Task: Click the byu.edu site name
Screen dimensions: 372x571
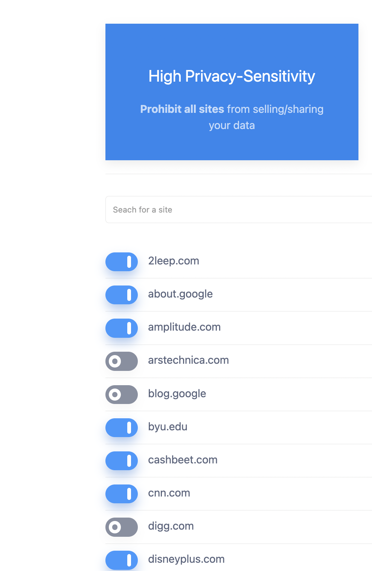Action: coord(168,427)
